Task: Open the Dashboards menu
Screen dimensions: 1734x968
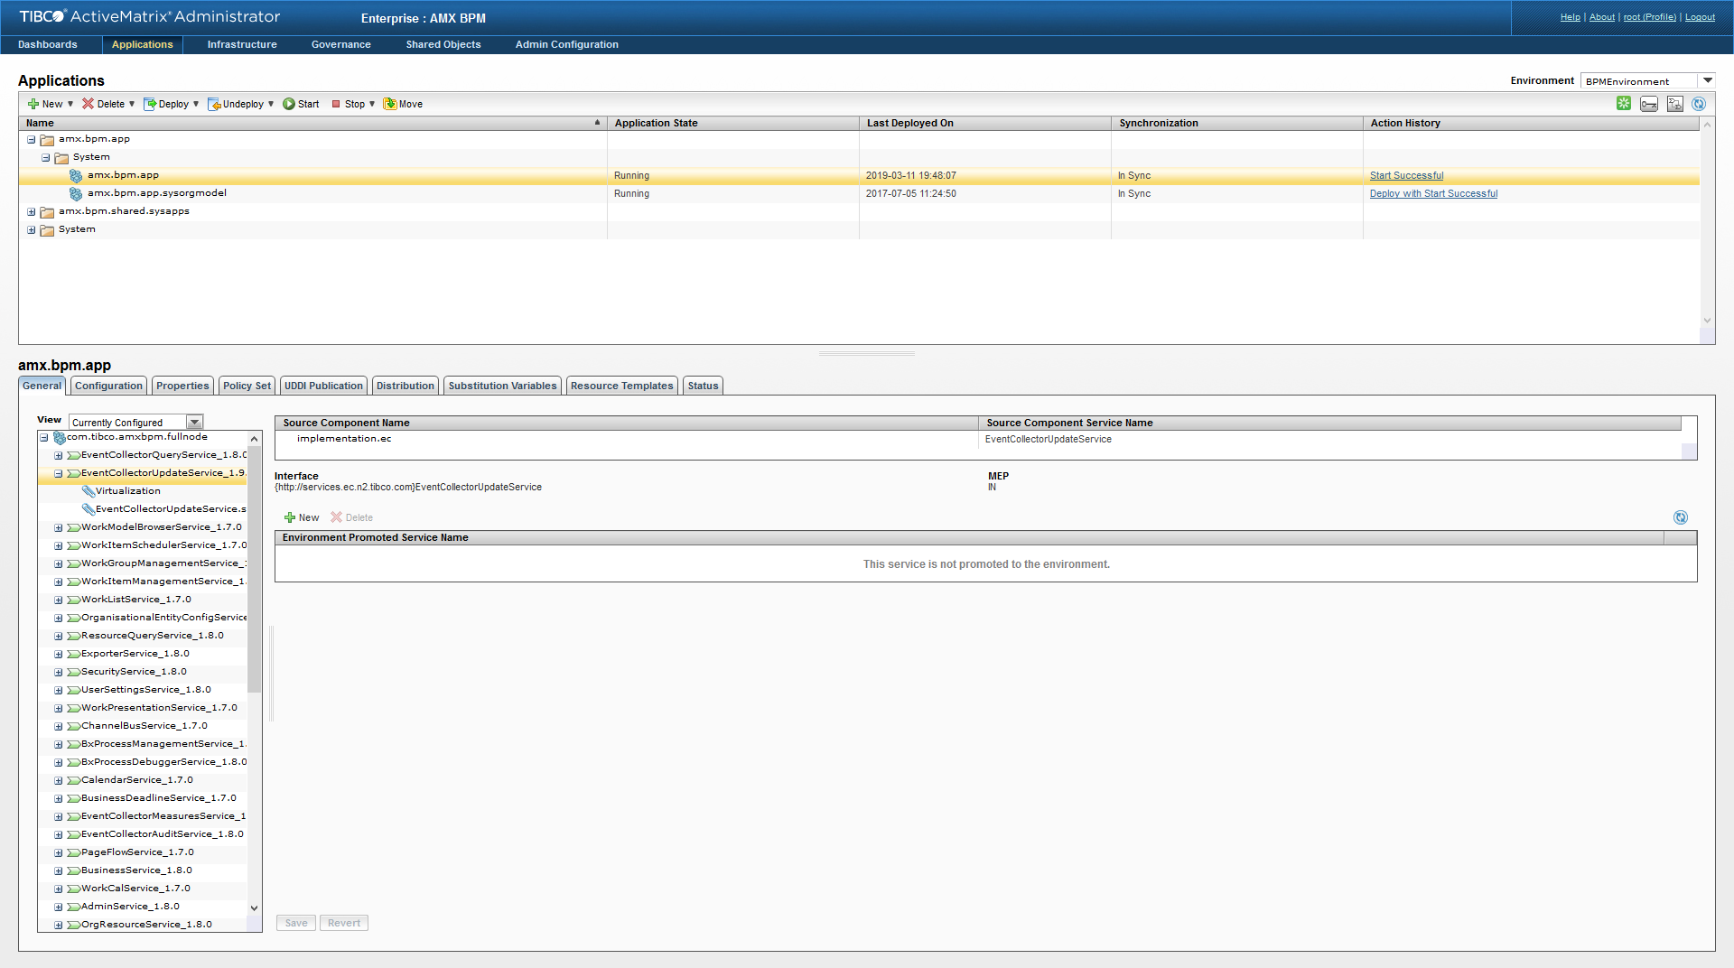Action: pos(48,44)
